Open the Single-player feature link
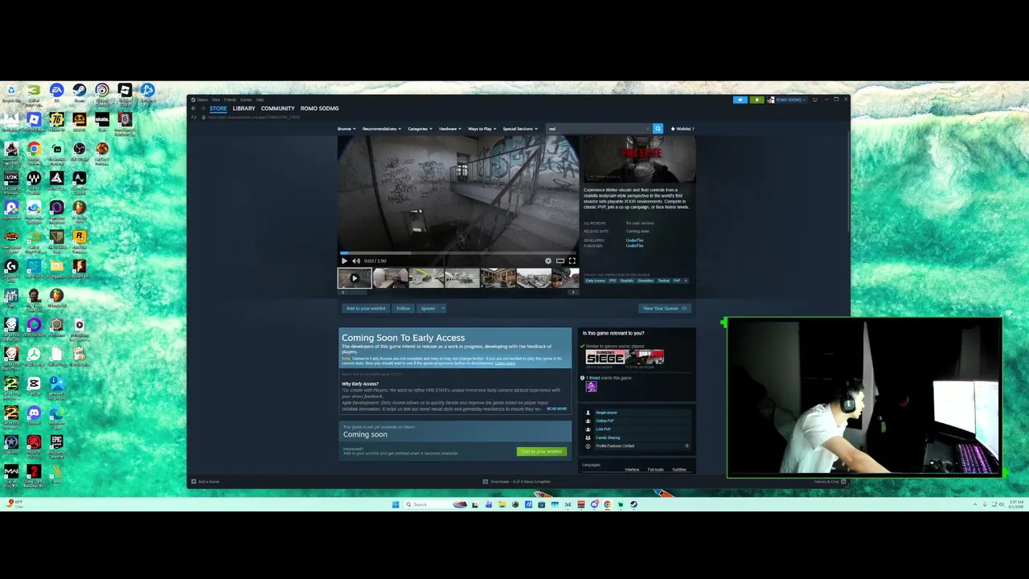Screen dimensions: 1029x579 [x=607, y=413]
